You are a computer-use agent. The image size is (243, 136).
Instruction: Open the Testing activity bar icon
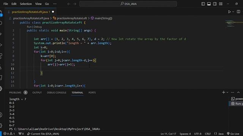coord(1,67)
